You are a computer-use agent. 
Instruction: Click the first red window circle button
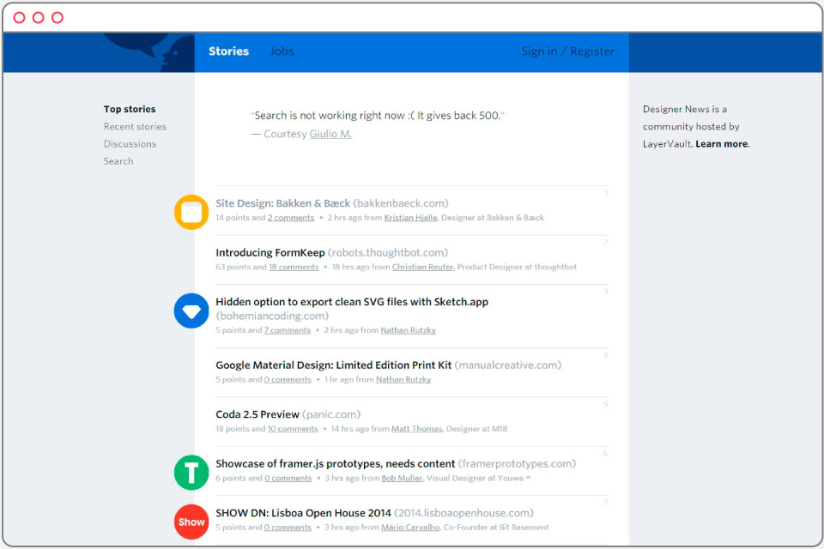[x=20, y=17]
